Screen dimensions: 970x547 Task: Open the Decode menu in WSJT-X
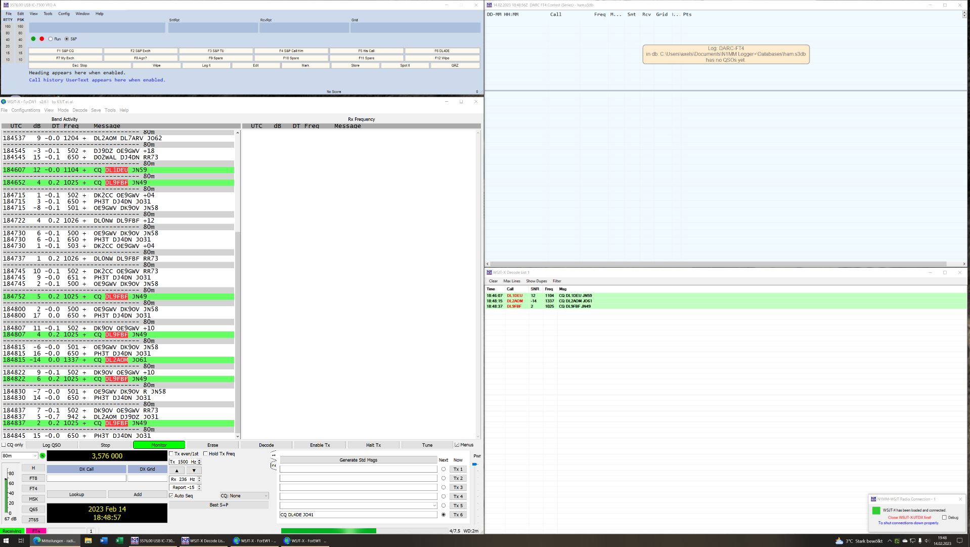click(x=79, y=110)
